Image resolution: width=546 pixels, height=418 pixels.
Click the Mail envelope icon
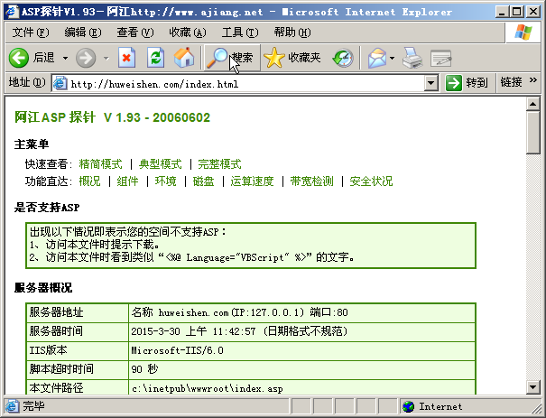point(377,58)
